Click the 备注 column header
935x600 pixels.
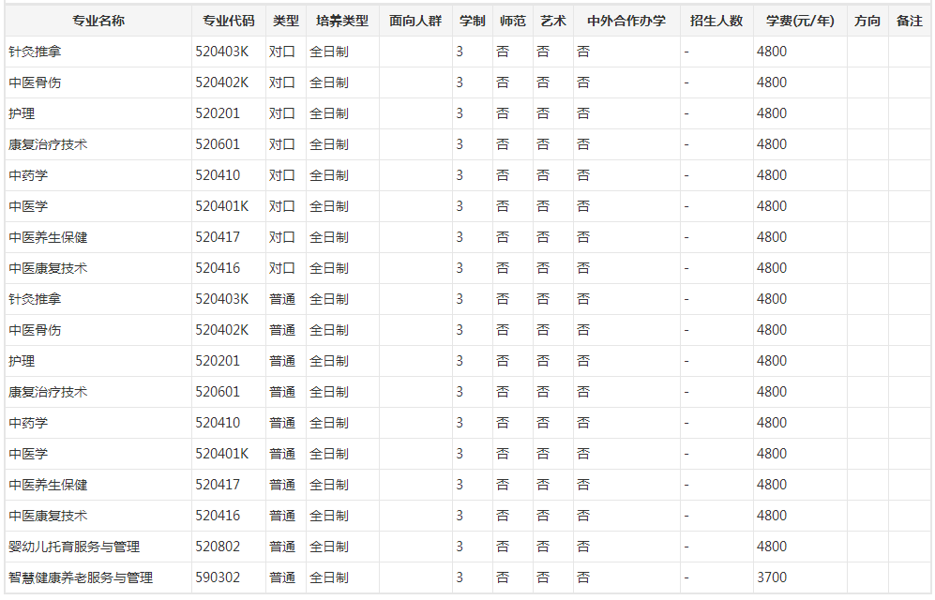point(909,21)
